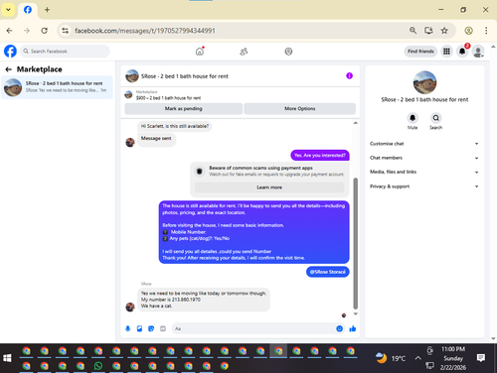Attach a file with the photo icon
497x373 pixels.
point(139,328)
